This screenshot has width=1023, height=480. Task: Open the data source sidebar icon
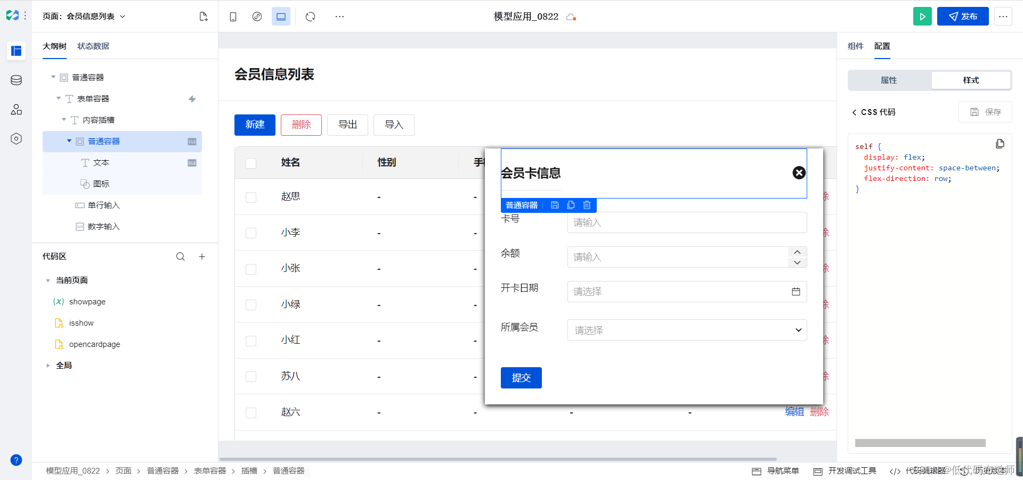pyautogui.click(x=17, y=80)
